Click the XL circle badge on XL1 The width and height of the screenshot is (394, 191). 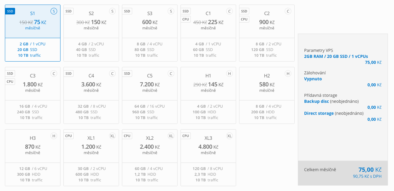click(113, 136)
